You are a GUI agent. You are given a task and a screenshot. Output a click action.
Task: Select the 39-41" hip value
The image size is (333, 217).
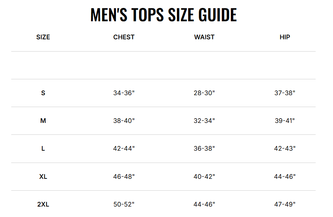pos(285,121)
